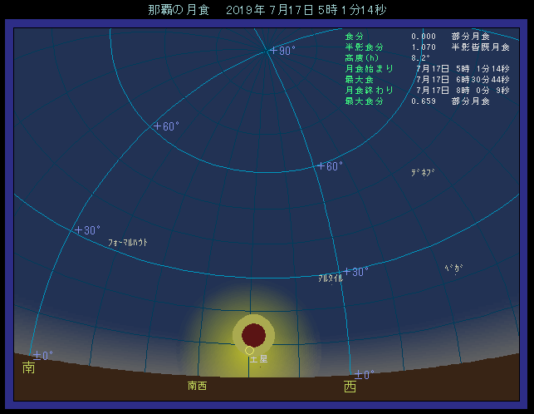Select the 半影食分 1.070 value row
Image resolution: width=534 pixels, height=414 pixels.
click(x=417, y=47)
